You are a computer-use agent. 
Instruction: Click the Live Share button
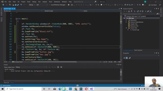153,5
